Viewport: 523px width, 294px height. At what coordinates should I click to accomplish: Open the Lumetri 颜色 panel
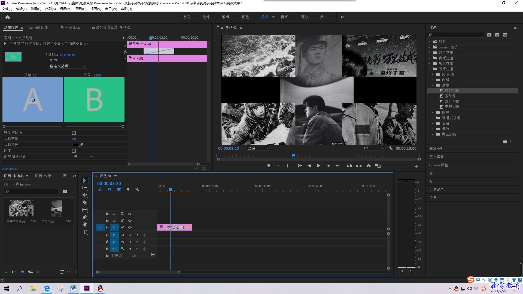pyautogui.click(x=439, y=165)
